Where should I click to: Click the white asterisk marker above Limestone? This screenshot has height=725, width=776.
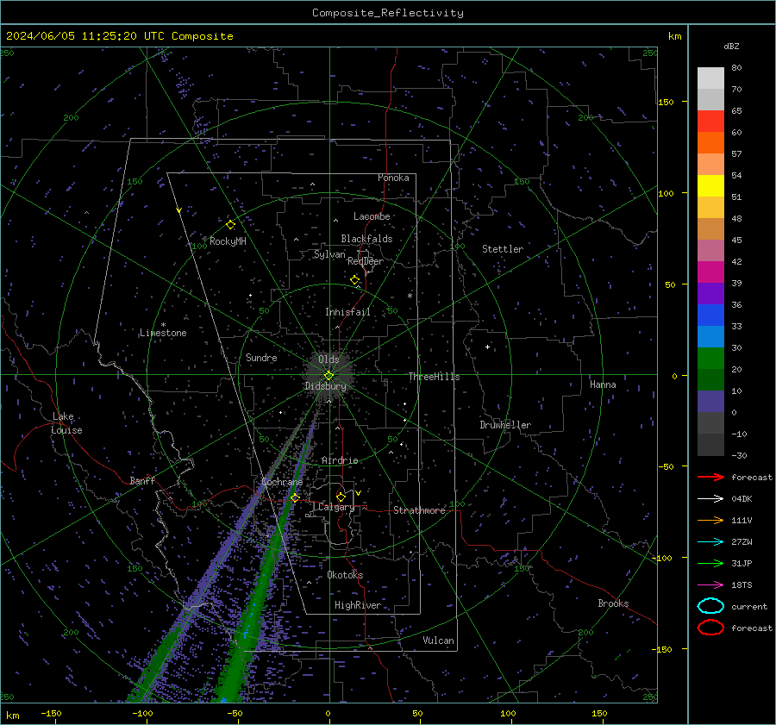163,325
